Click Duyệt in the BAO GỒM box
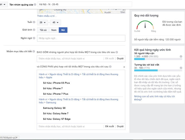 coord(120,58)
